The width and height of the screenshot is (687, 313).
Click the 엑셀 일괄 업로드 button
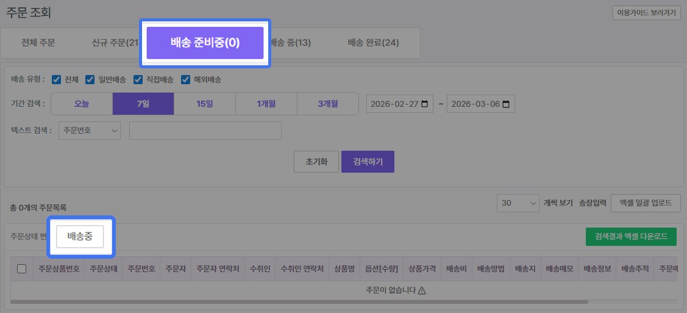[x=646, y=203]
